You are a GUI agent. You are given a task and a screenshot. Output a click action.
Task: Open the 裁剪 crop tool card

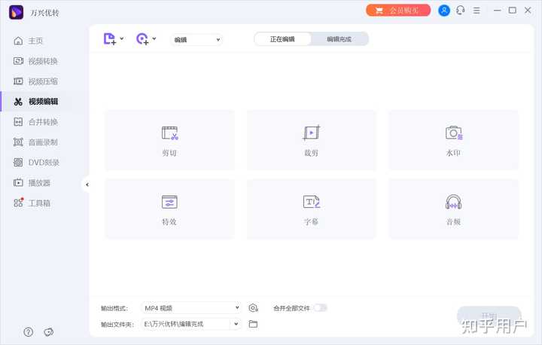point(311,140)
